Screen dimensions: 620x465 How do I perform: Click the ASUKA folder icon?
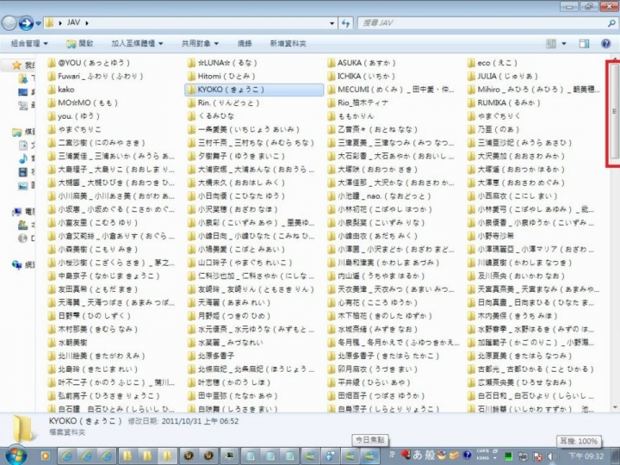tap(332, 63)
